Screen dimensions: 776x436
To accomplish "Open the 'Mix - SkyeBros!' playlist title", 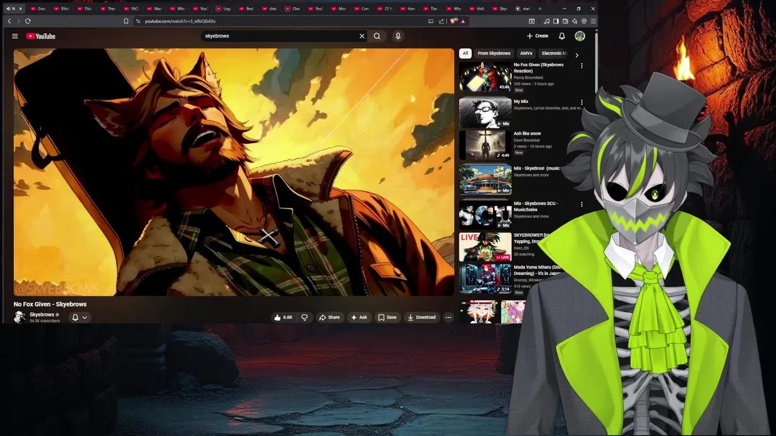I will point(537,168).
